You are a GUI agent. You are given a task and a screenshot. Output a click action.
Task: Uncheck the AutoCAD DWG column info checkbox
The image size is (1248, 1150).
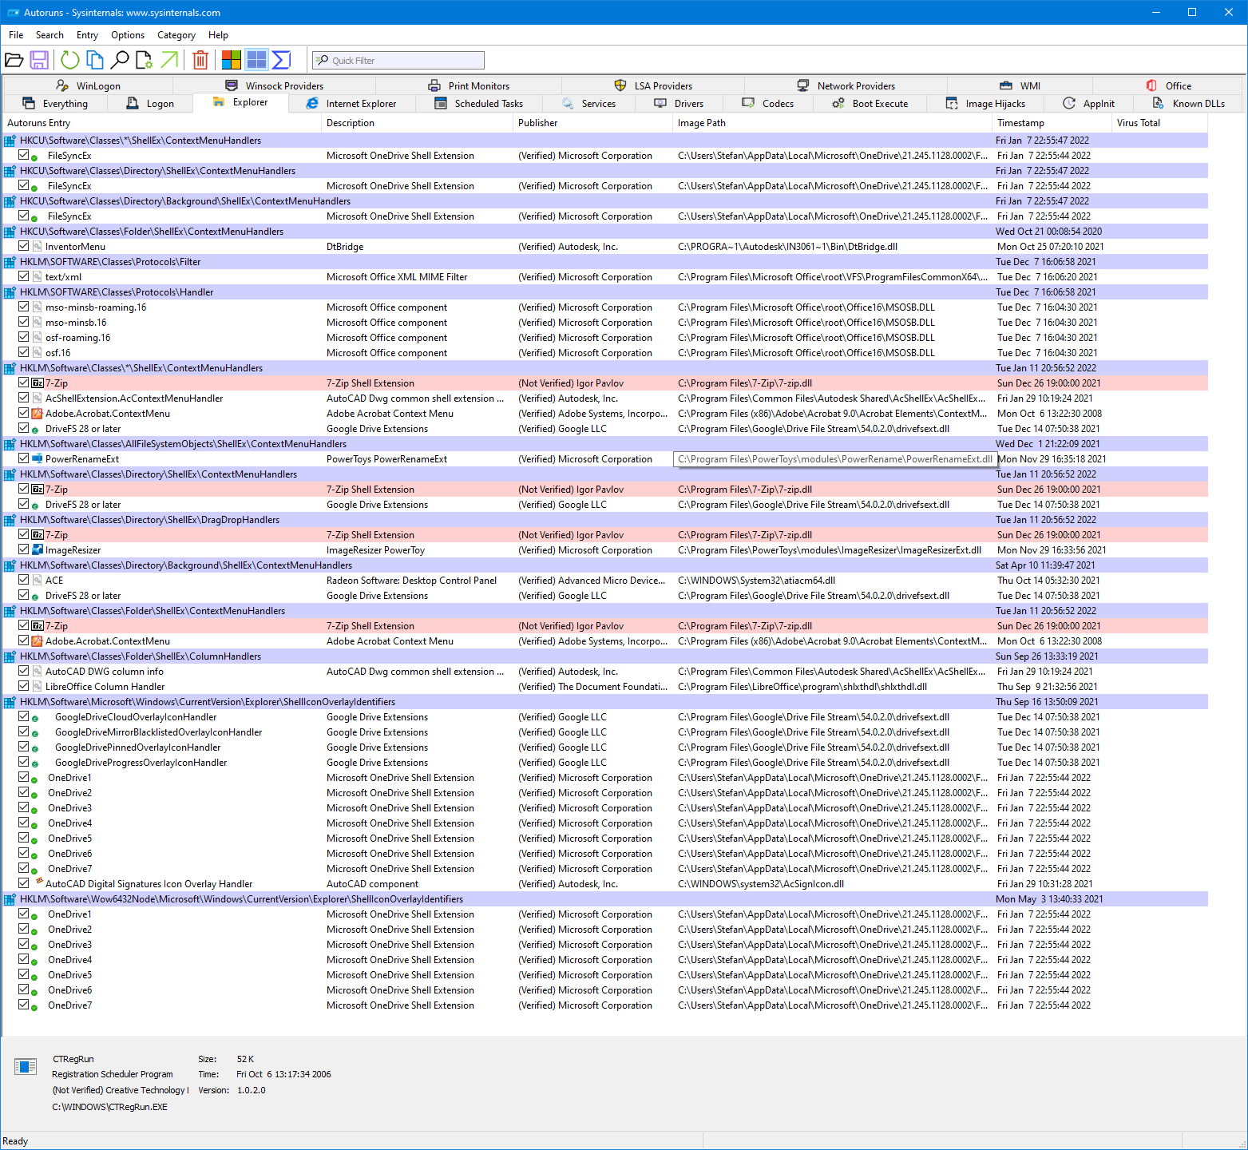24,671
